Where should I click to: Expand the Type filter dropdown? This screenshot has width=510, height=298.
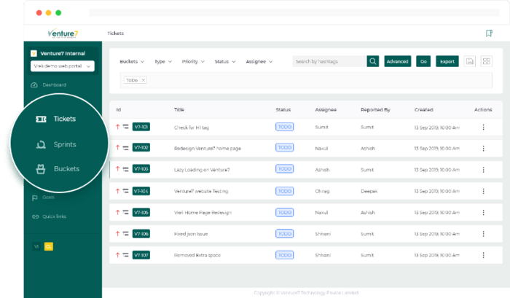(x=163, y=61)
